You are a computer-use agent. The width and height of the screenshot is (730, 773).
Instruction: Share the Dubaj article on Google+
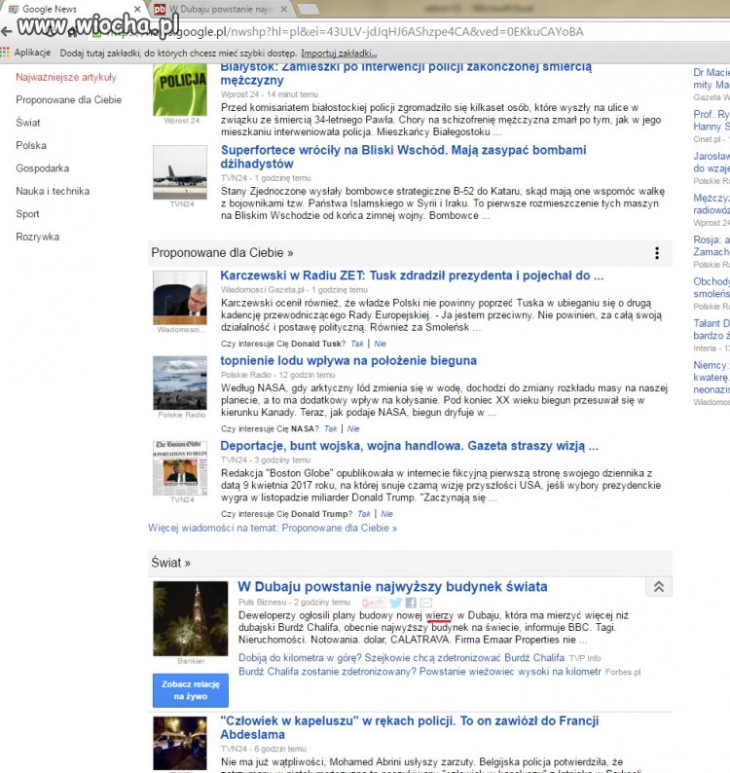(373, 603)
